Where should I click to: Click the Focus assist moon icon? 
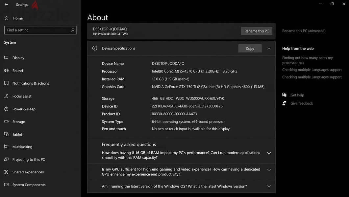tap(6, 96)
